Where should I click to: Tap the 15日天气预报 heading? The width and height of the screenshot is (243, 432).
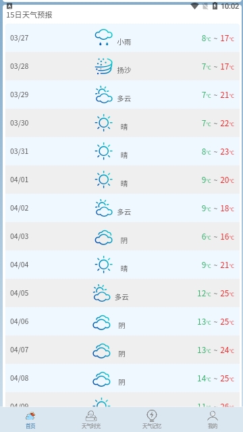coord(29,15)
